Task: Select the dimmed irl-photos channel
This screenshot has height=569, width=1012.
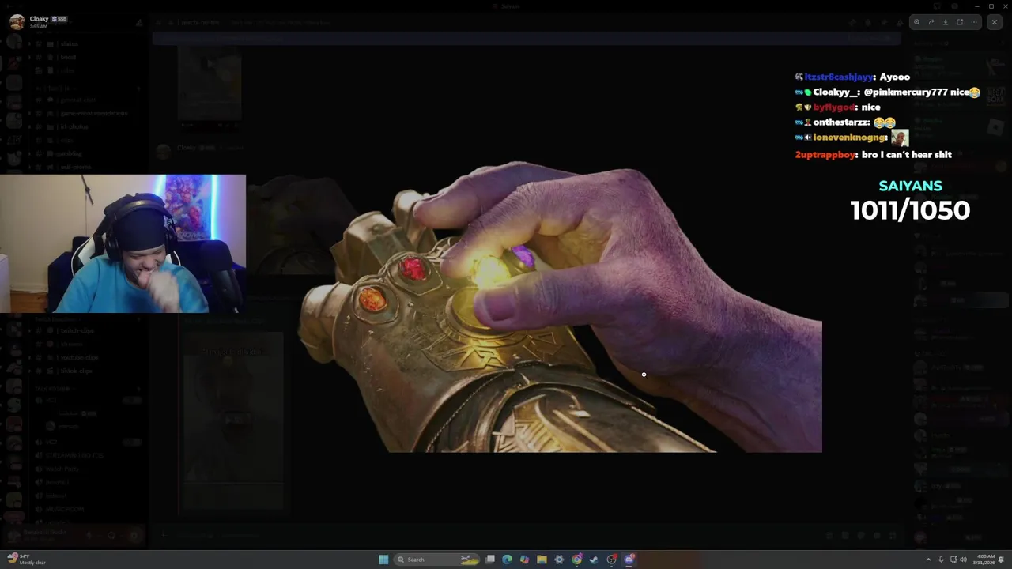Action: (74, 126)
